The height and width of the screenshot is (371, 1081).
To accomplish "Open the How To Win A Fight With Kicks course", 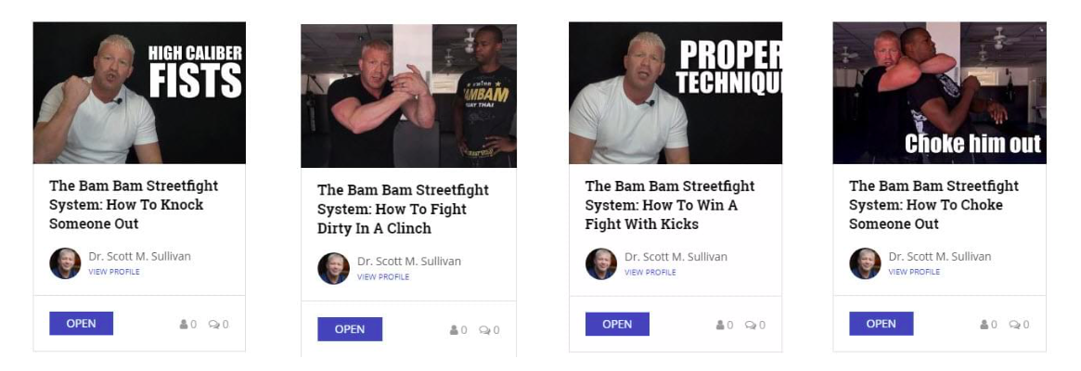I will point(617,324).
